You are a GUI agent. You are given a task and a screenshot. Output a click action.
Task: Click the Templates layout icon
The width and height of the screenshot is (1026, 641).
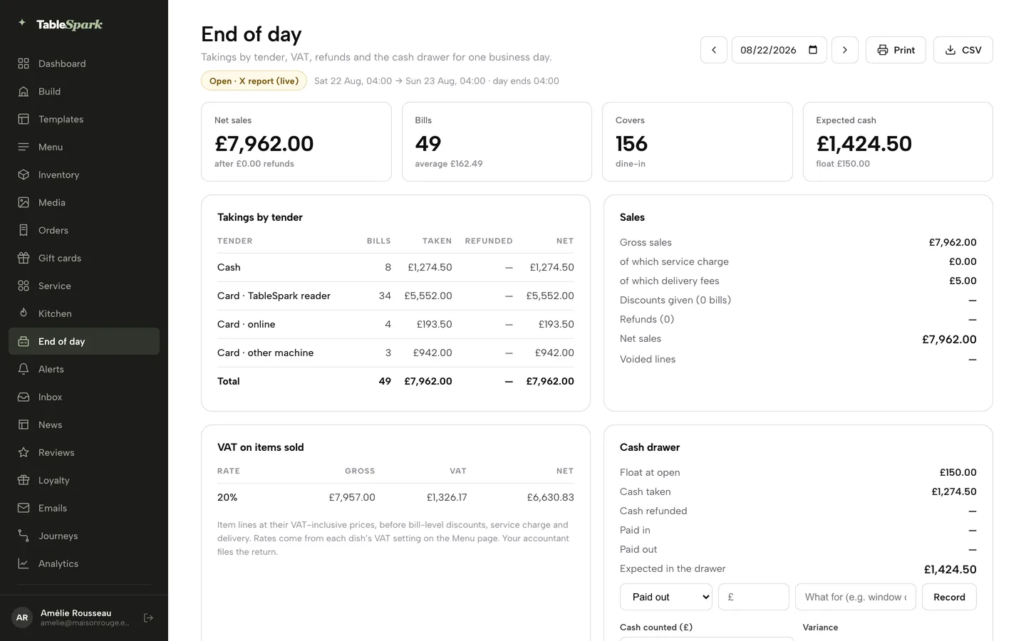24,119
